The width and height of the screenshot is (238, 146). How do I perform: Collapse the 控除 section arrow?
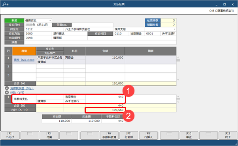[x=7, y=92]
